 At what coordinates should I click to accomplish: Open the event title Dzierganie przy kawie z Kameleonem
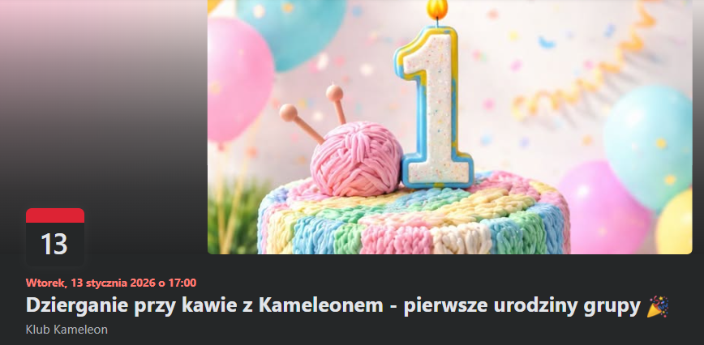pyautogui.click(x=204, y=306)
